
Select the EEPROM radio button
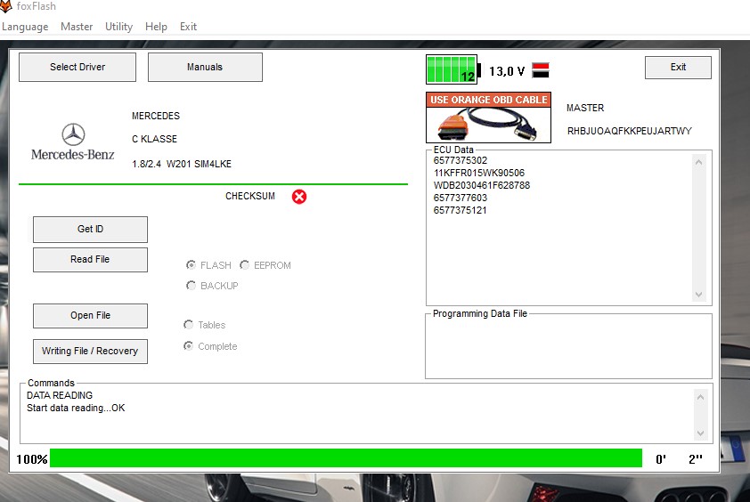[245, 265]
